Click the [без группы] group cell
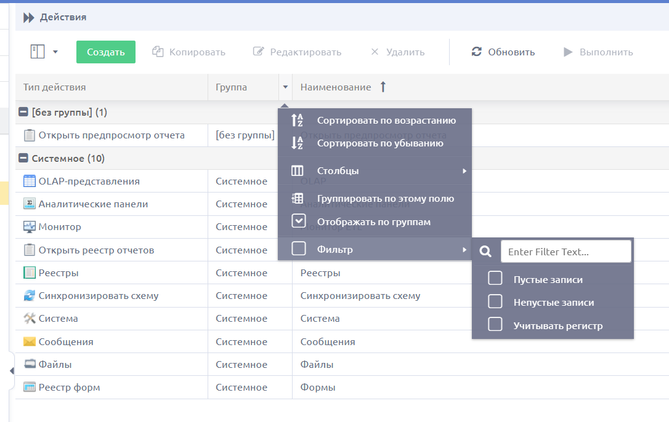This screenshot has width=669, height=422. click(245, 135)
